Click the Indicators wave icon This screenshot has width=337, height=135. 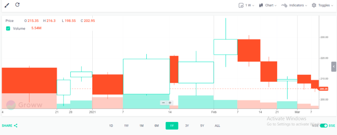(x=284, y=5)
